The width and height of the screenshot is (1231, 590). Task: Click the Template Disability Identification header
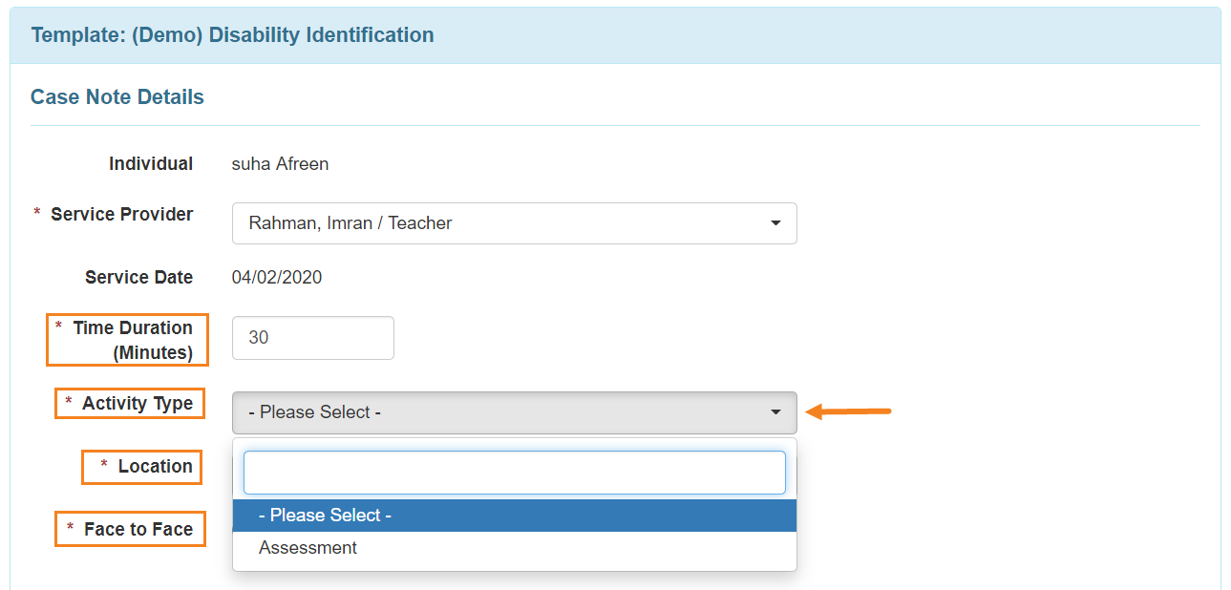(x=232, y=35)
